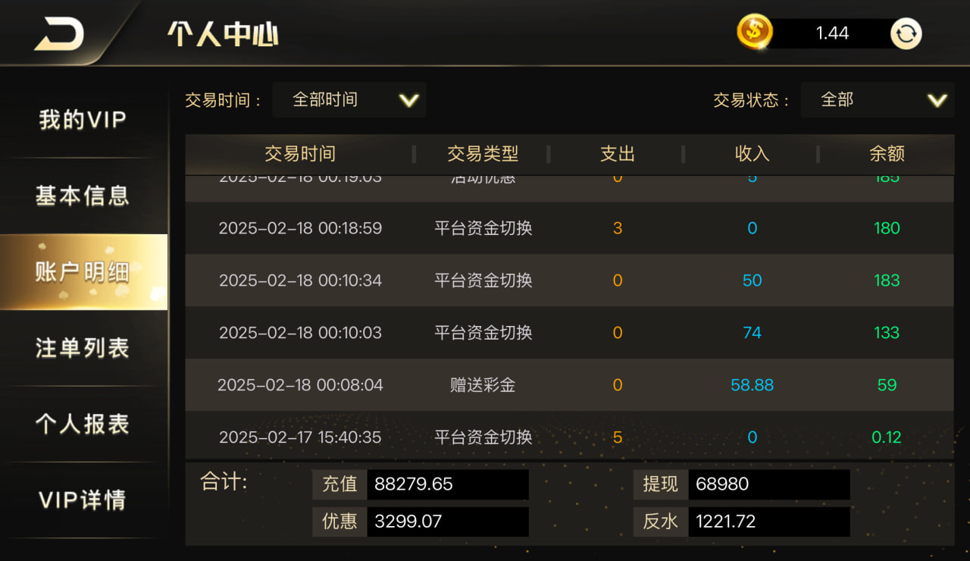Go to 基本信息 section
Screen dimensions: 970x561
coord(83,196)
